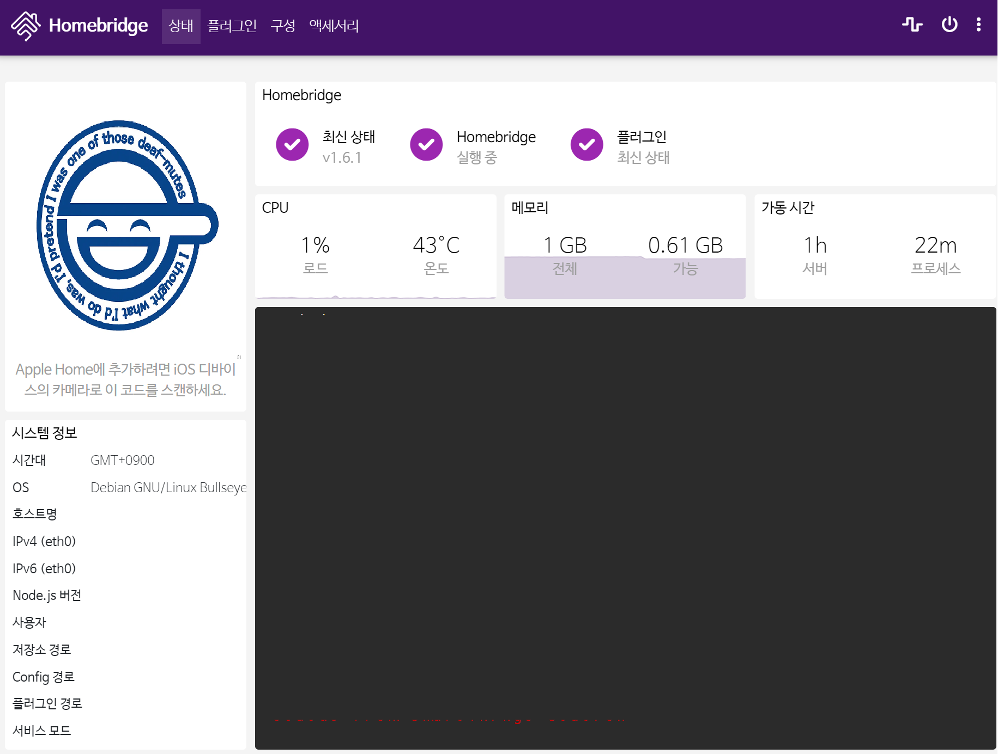This screenshot has height=754, width=1004.
Task: Click the Homebridge logo icon
Action: pyautogui.click(x=26, y=26)
